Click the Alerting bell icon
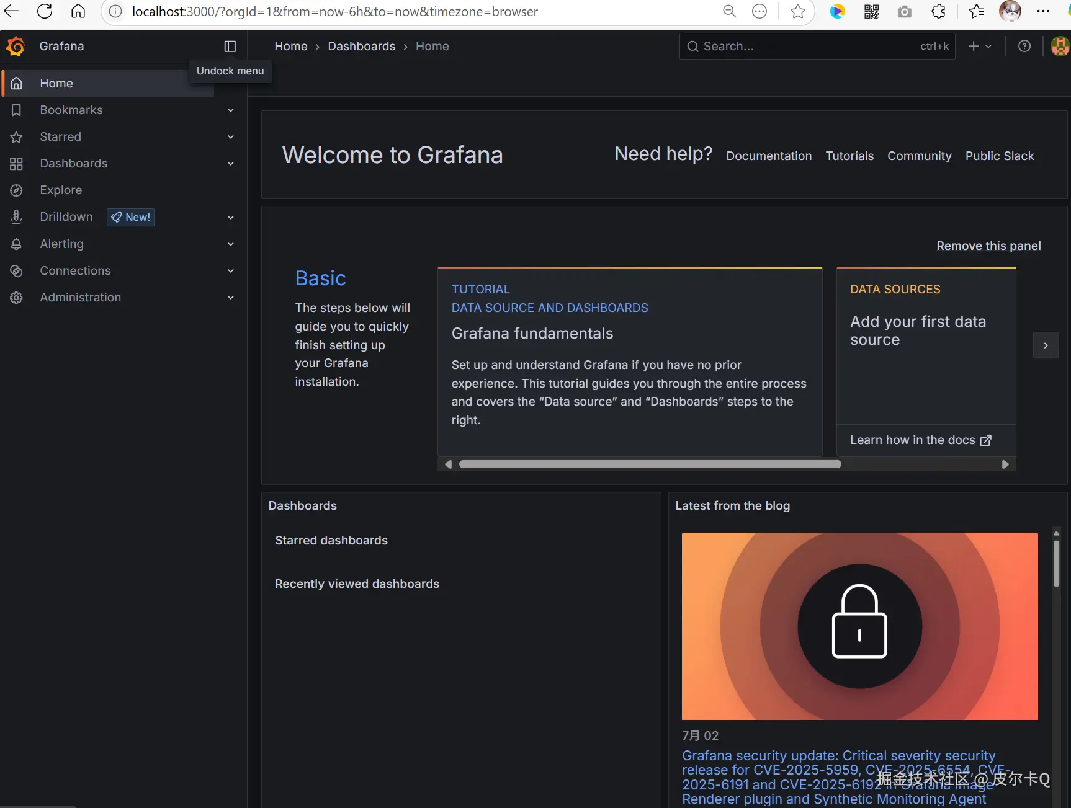Viewport: 1071px width, 808px height. (x=17, y=244)
